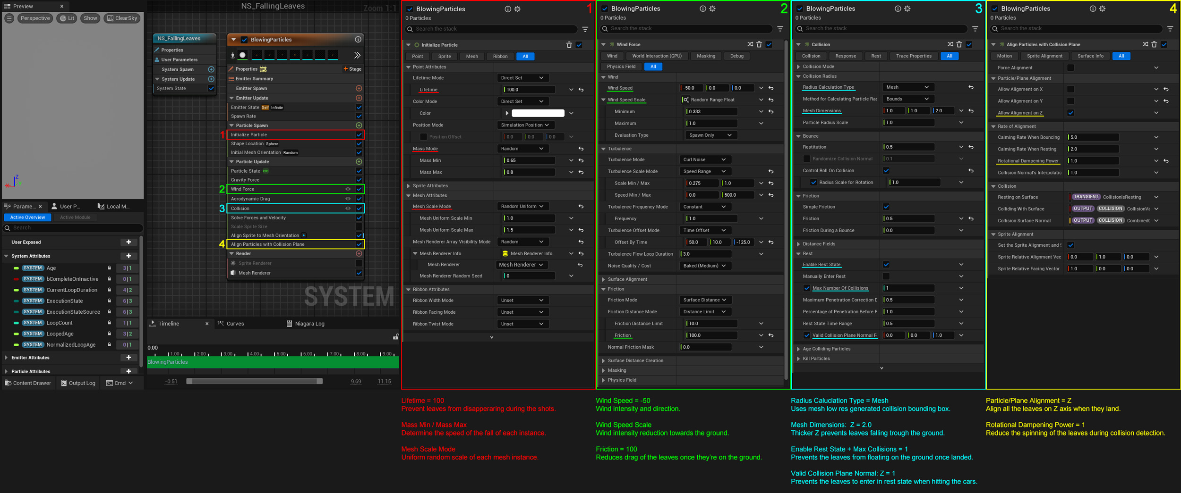Delete the Initialize Particle module with trash icon
Image resolution: width=1181 pixels, height=493 pixels.
click(x=569, y=45)
